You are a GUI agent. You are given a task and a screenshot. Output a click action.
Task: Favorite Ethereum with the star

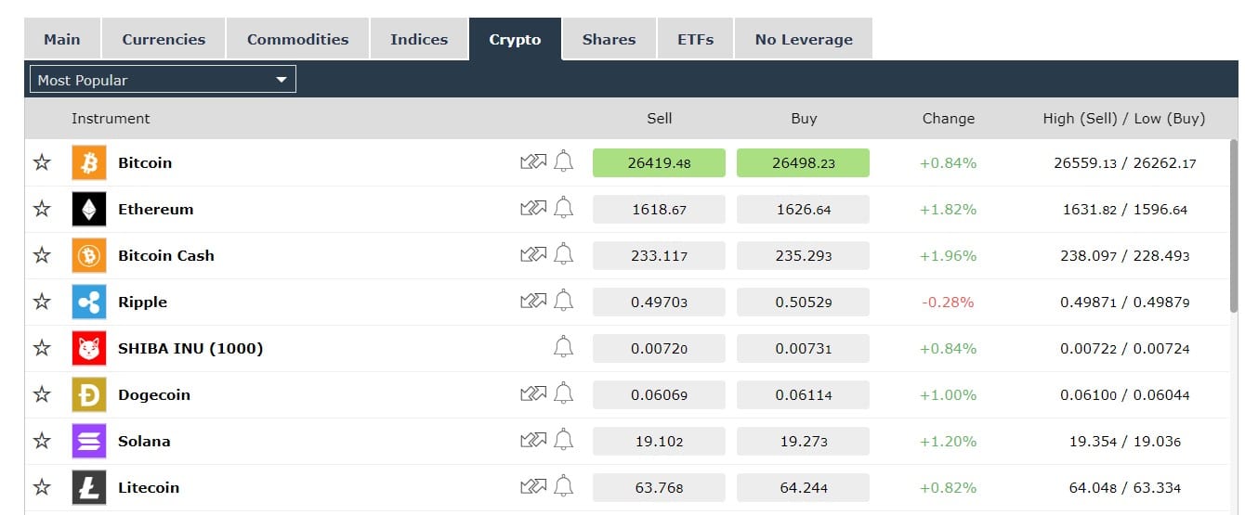coord(42,209)
